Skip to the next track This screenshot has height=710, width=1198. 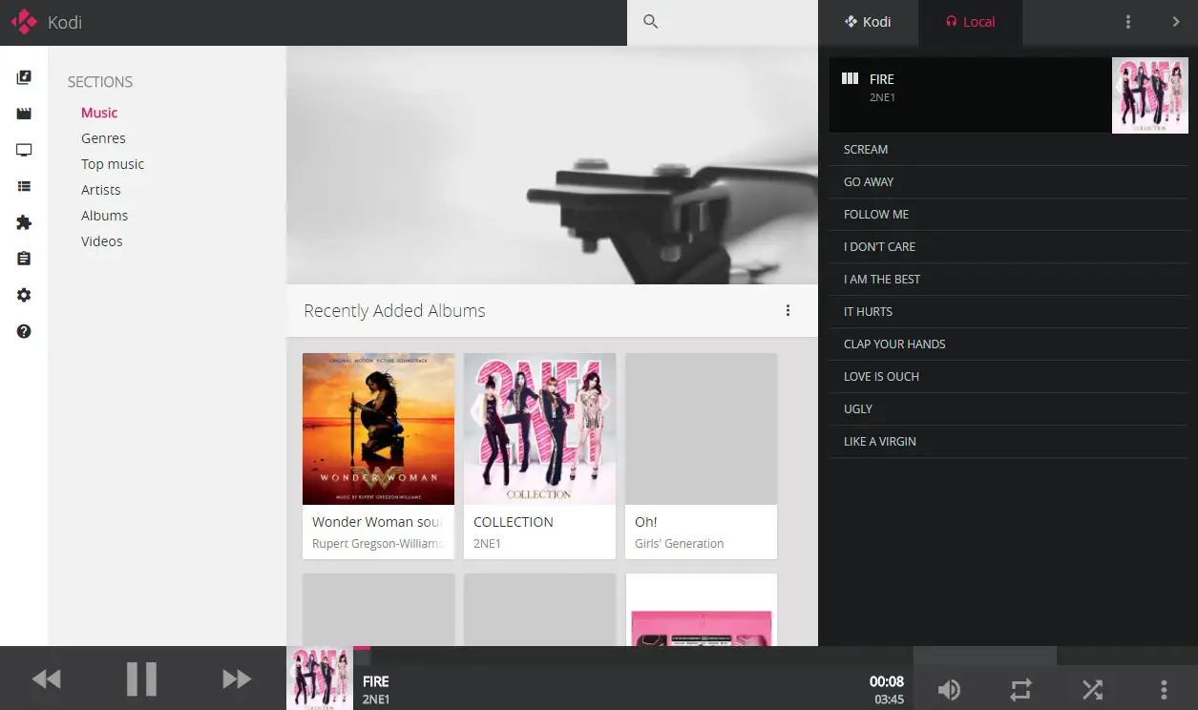point(237,679)
